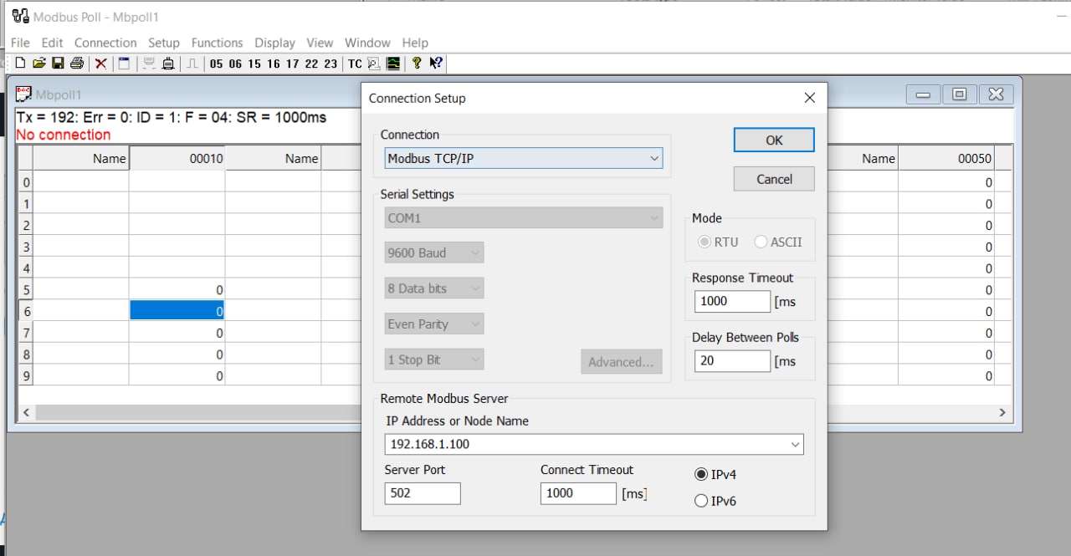Click the grayed-out connect icon
The image size is (1071, 556).
(x=149, y=64)
